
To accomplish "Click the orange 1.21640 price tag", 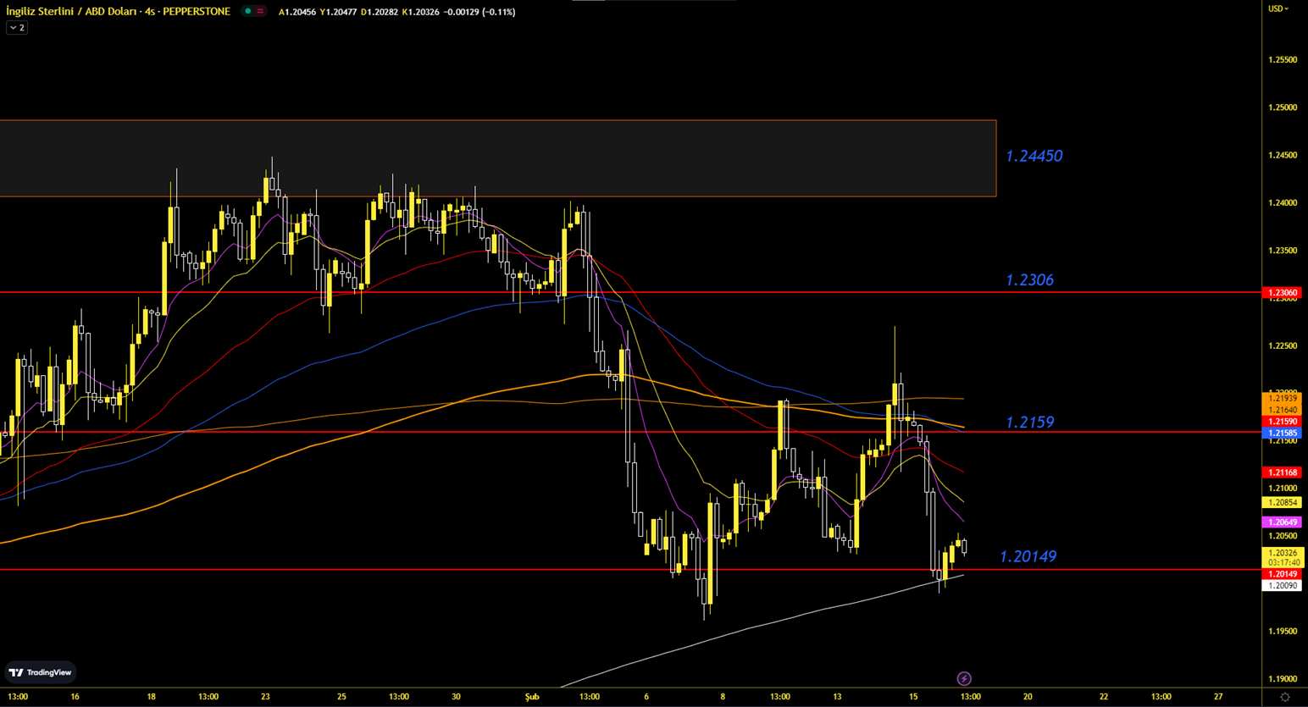I will [1283, 410].
